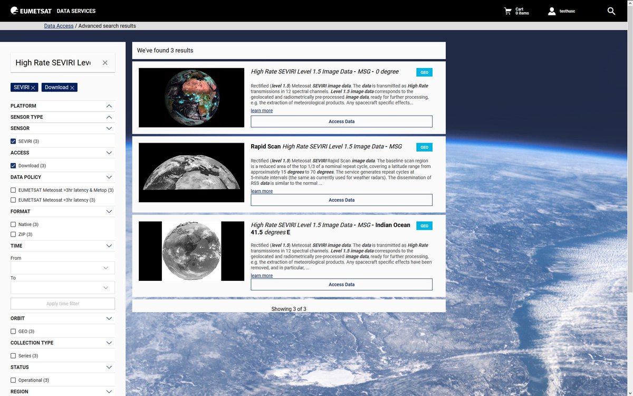This screenshot has width=633, height=396.
Task: Click GEO badge on 0 degree result
Action: 424,72
